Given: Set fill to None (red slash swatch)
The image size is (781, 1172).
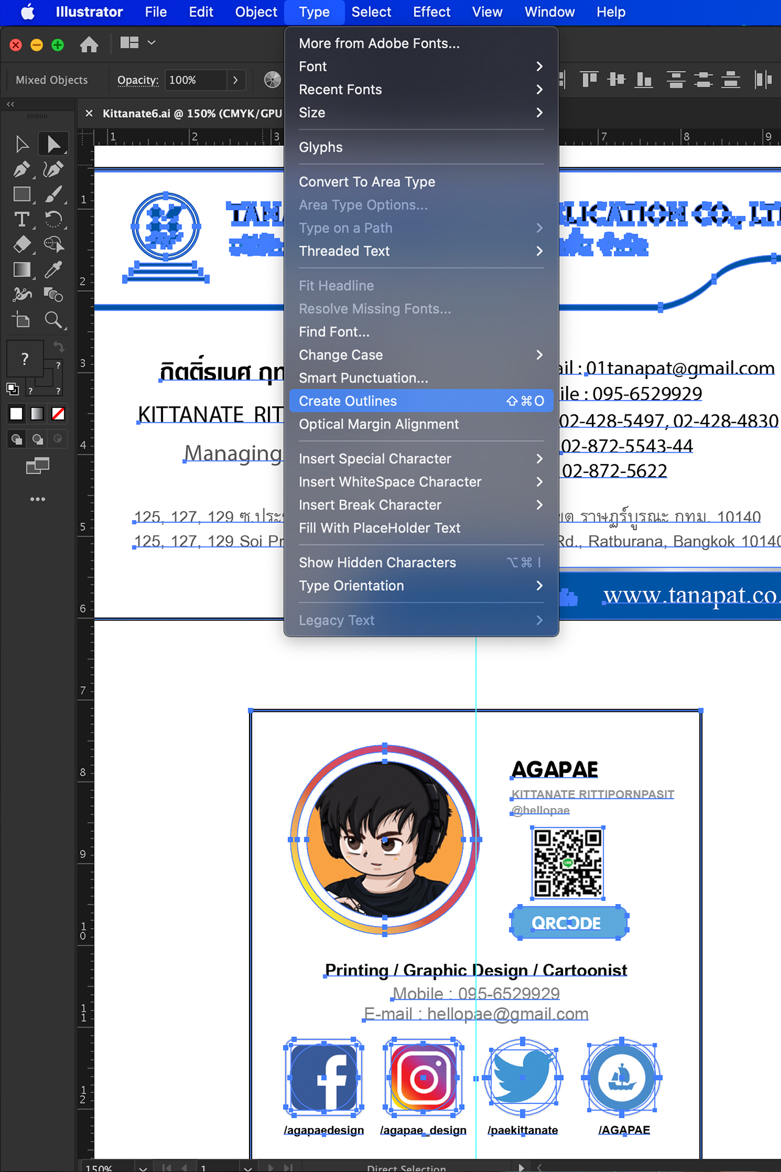Looking at the screenshot, I should (x=58, y=414).
